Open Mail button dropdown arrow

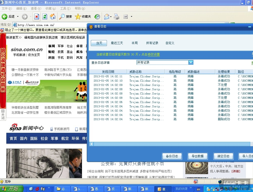point(111,16)
